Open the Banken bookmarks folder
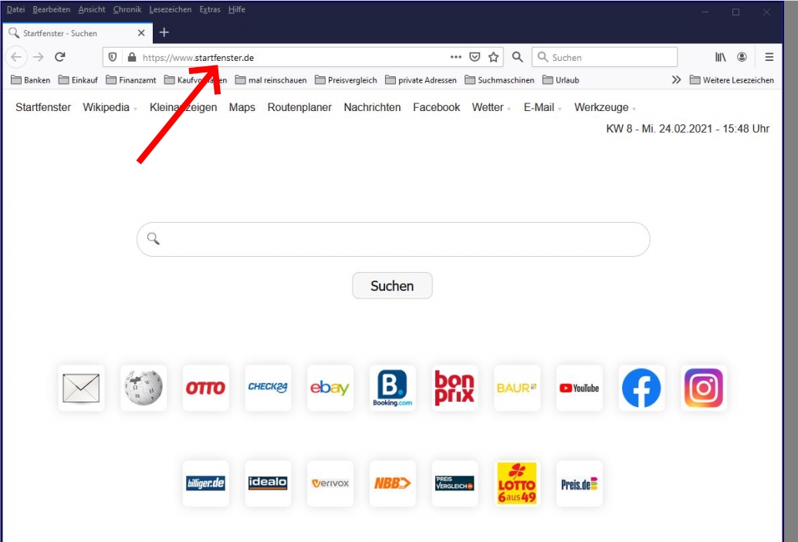Viewport: 798px width, 542px height. pyautogui.click(x=31, y=80)
